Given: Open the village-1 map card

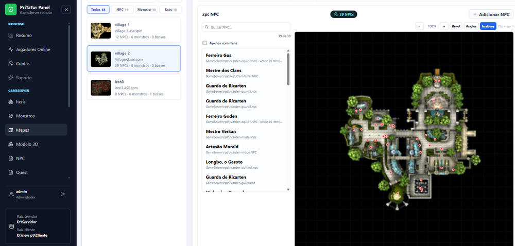Looking at the screenshot, I should (x=134, y=30).
